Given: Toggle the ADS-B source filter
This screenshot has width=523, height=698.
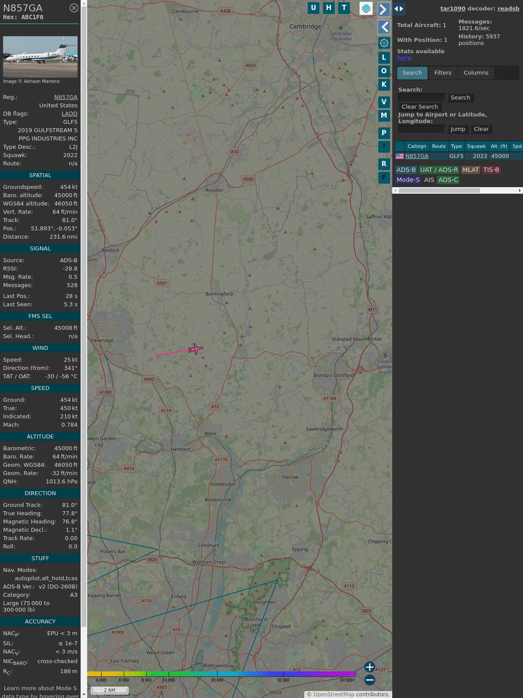Looking at the screenshot, I should [x=406, y=170].
